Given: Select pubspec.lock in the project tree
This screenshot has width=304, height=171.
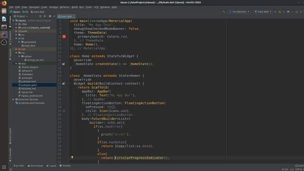Looking at the screenshot, I should (x=28, y=81).
